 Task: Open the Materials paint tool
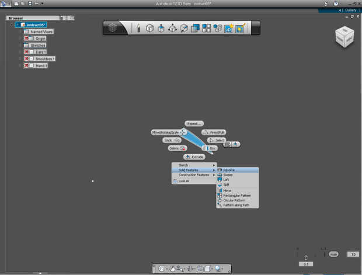click(241, 28)
